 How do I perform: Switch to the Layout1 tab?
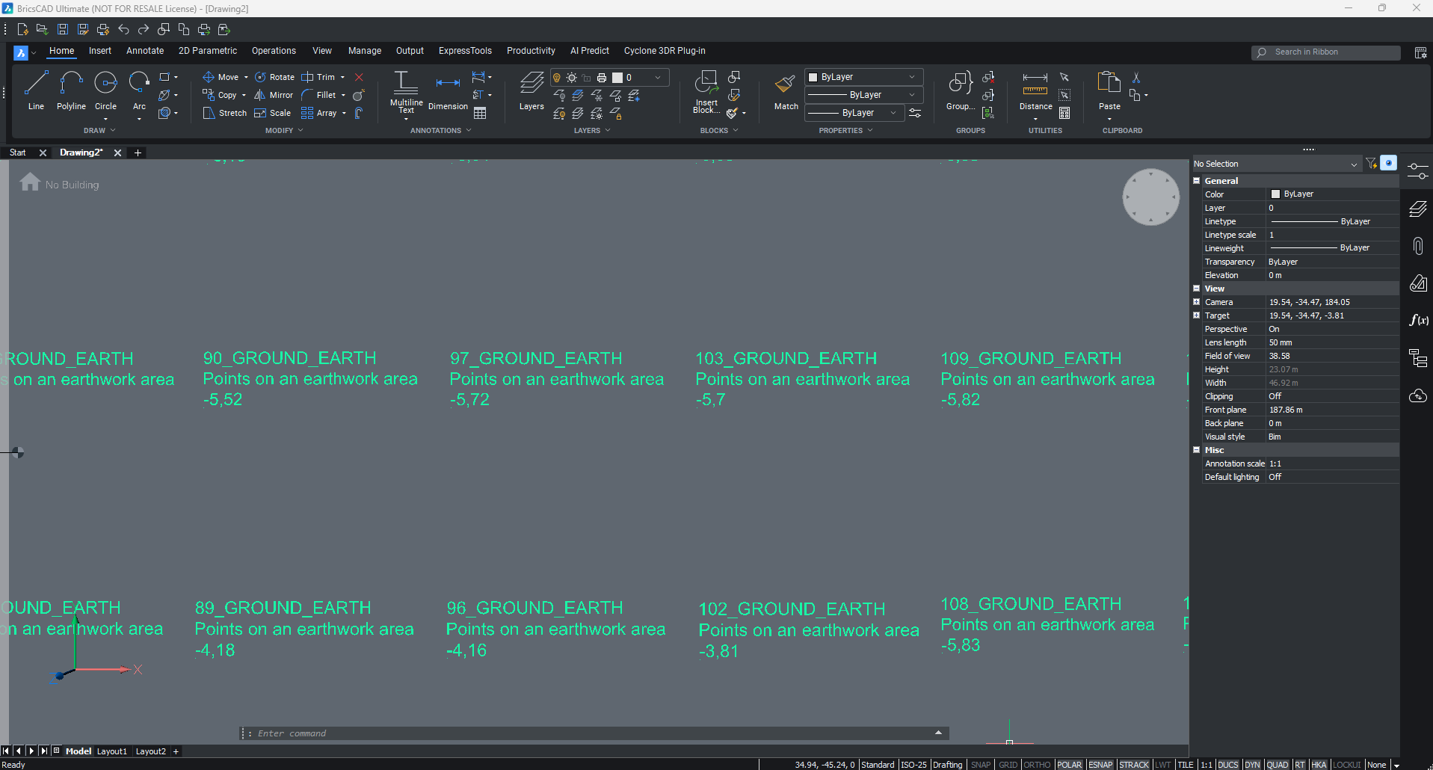tap(112, 751)
